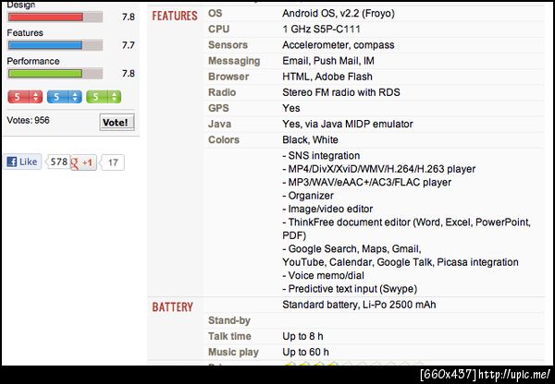555x384 pixels.
Task: Click the Facebook Like button
Action: 22,162
